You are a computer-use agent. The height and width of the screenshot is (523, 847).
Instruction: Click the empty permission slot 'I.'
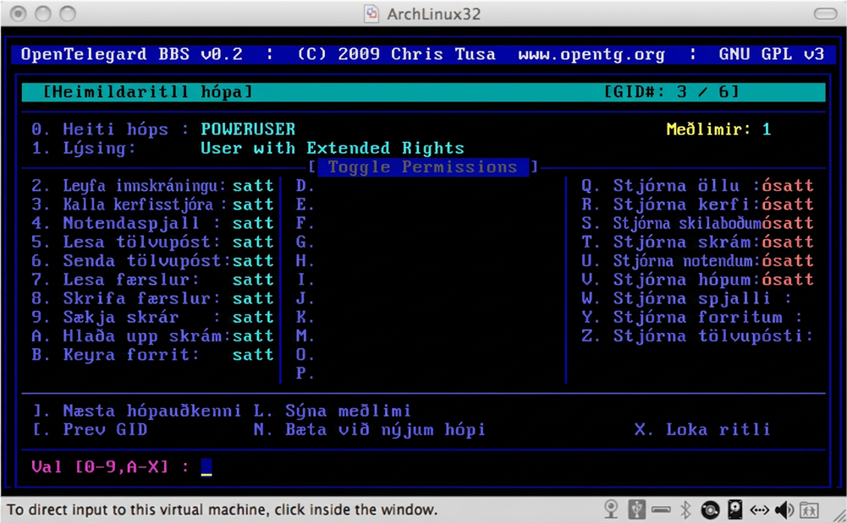coord(305,280)
